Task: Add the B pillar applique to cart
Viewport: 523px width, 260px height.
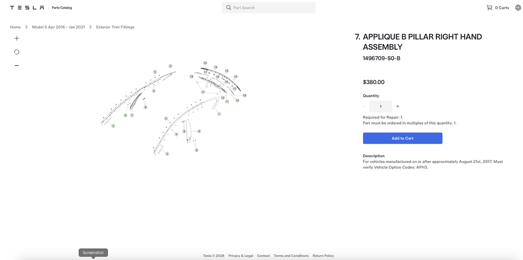Action: (x=402, y=138)
